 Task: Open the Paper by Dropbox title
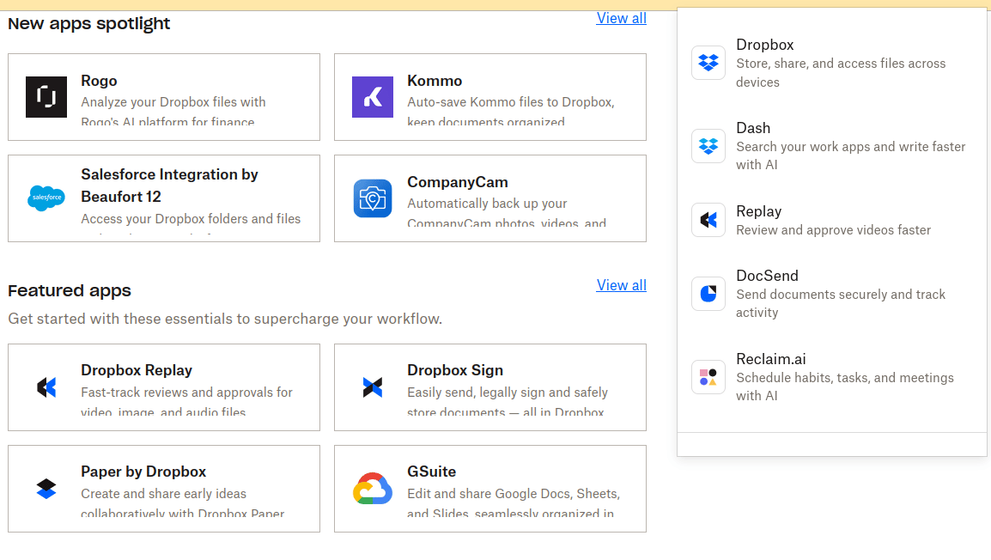click(143, 472)
